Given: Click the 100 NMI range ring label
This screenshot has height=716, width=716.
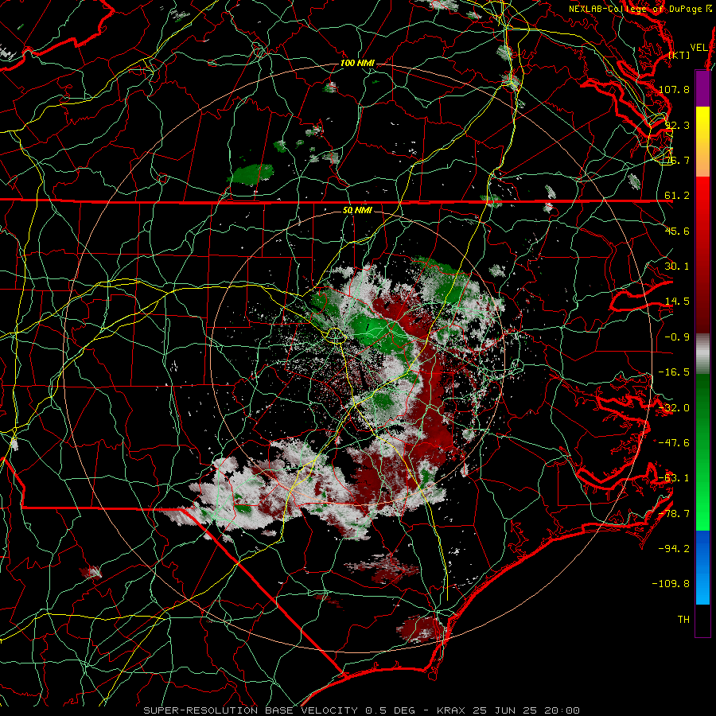Looking at the screenshot, I should (357, 63).
